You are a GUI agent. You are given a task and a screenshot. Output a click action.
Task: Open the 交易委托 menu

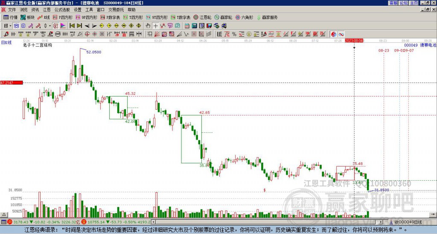(x=116, y=10)
